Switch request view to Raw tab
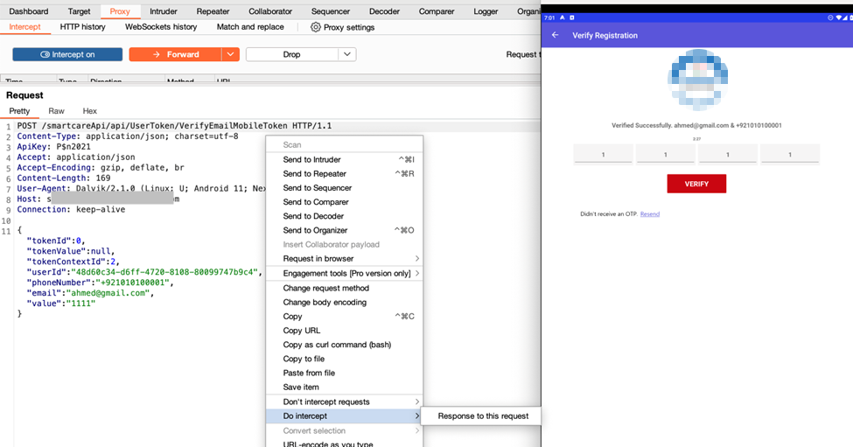The image size is (853, 447). [56, 111]
